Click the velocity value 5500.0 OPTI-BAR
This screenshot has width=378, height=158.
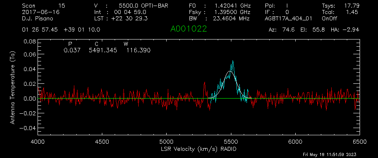pos(143,6)
